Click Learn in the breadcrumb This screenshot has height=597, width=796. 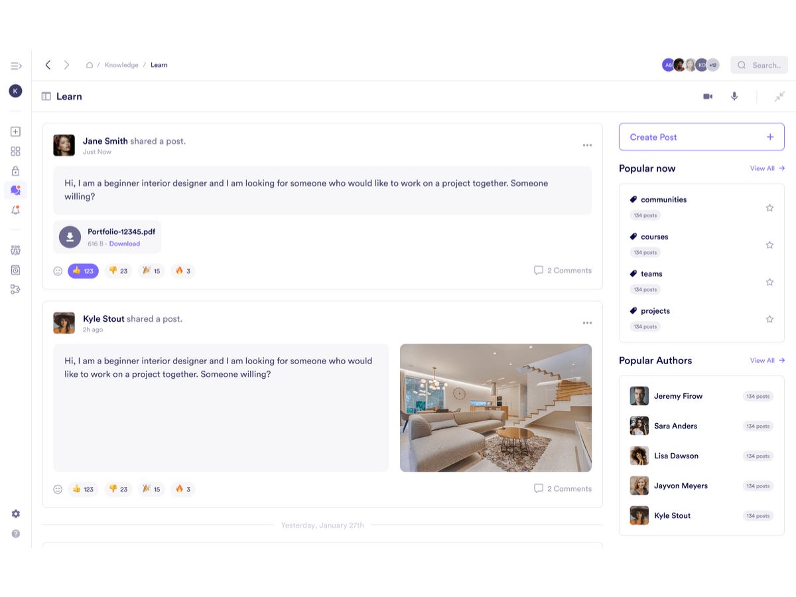(x=159, y=65)
